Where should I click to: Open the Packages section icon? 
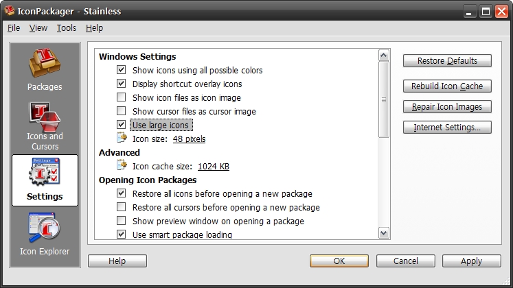45,63
